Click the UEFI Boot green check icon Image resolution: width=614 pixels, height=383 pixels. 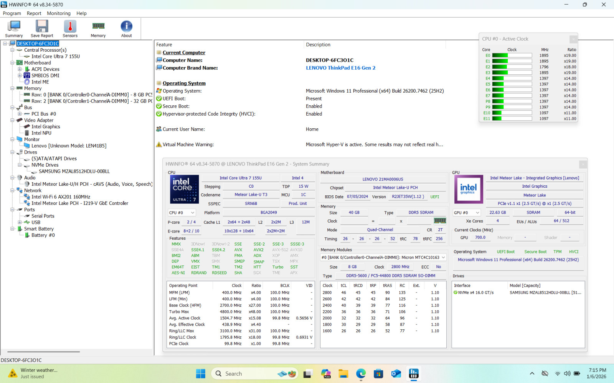(x=159, y=98)
